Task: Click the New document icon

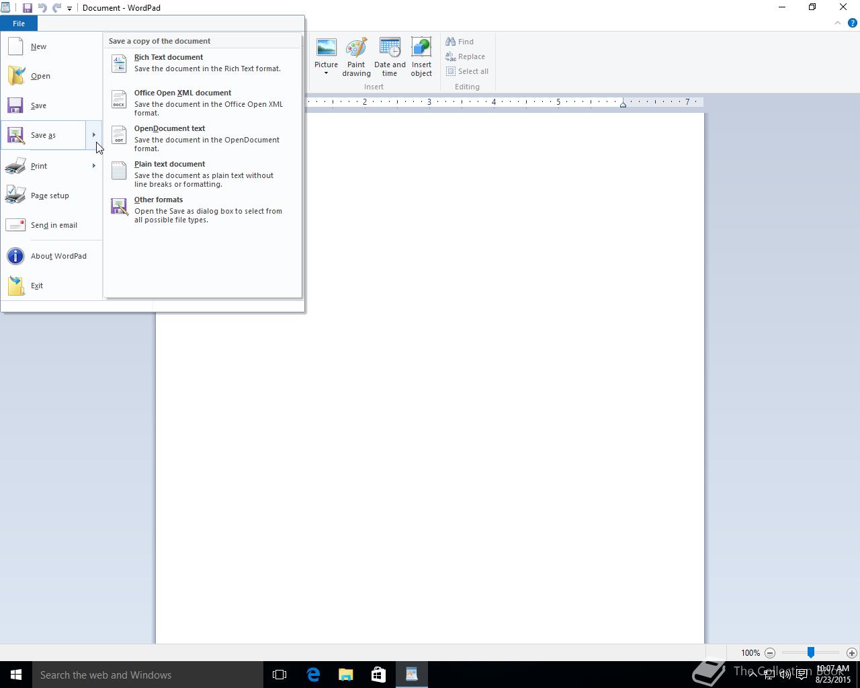Action: click(x=15, y=46)
